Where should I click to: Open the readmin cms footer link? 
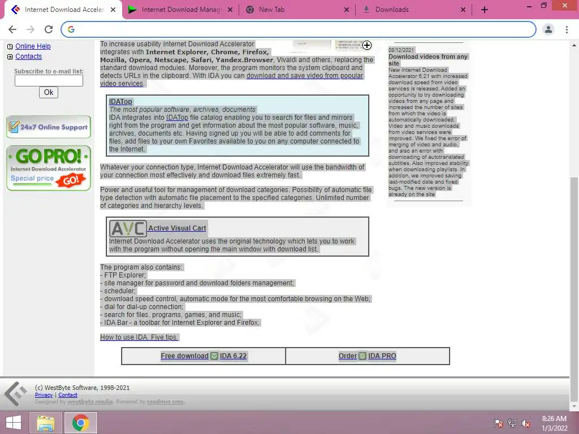point(165,402)
